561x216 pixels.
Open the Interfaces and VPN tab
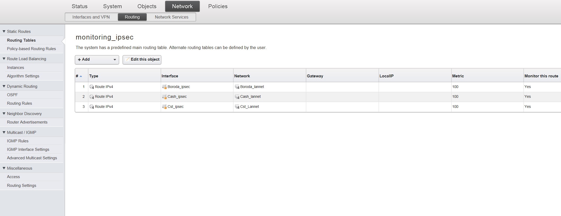click(91, 17)
